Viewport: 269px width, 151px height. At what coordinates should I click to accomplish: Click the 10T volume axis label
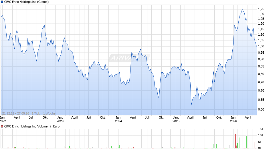tap(261, 135)
